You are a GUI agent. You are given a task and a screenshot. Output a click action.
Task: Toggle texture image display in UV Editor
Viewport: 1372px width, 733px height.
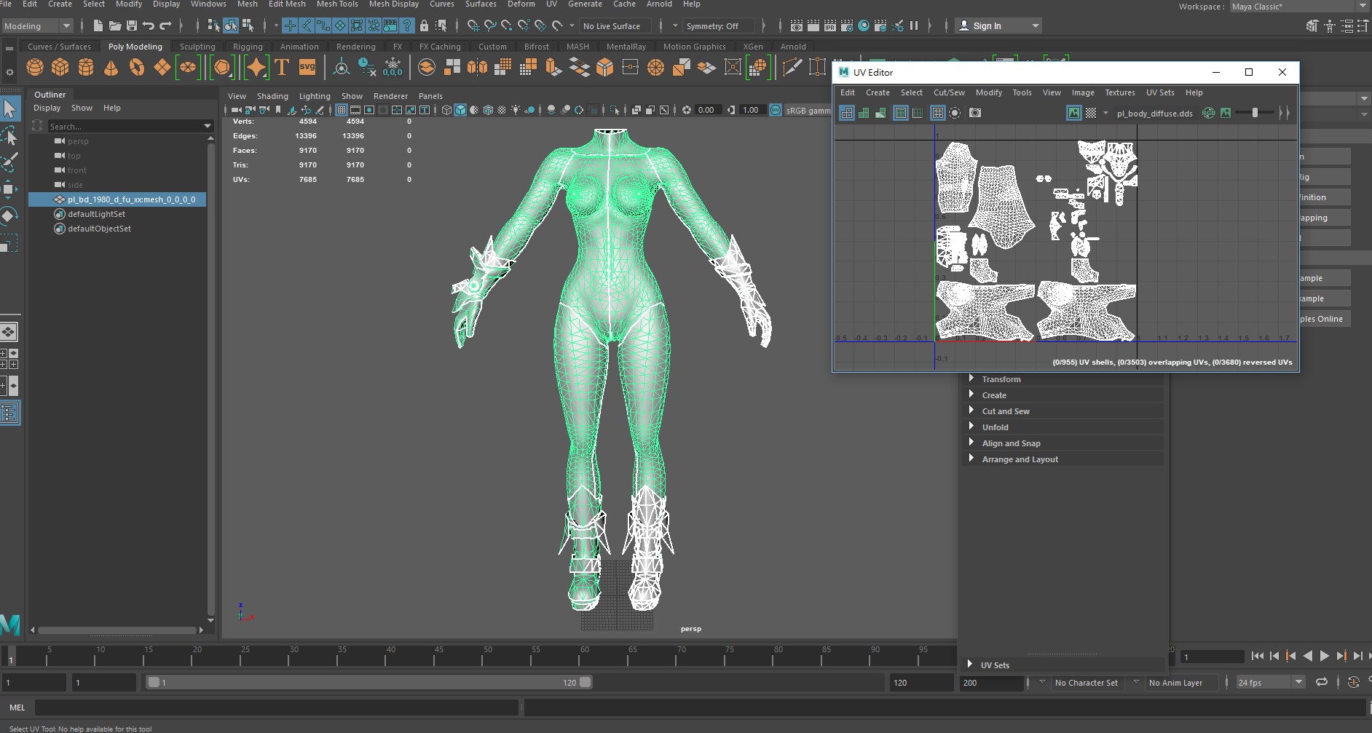coord(1073,113)
